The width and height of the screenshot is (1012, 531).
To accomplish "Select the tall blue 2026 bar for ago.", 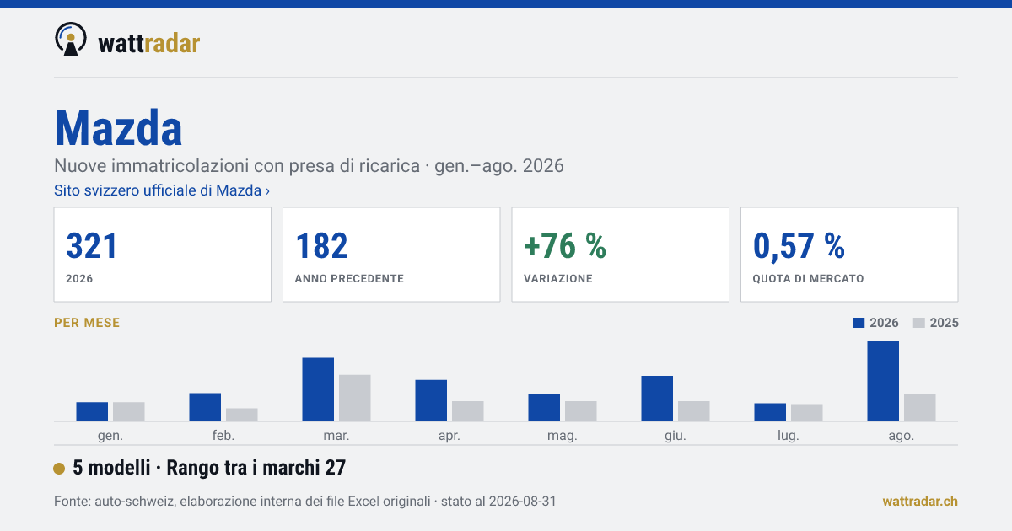I will (883, 381).
